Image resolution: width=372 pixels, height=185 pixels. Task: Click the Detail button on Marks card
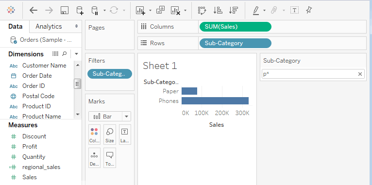[x=94, y=158]
